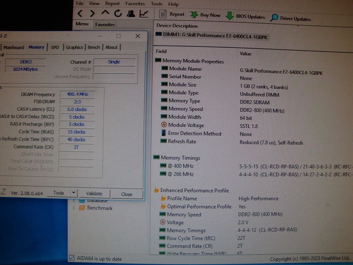
Task: Select the Refresh Rate row
Action: [232, 142]
